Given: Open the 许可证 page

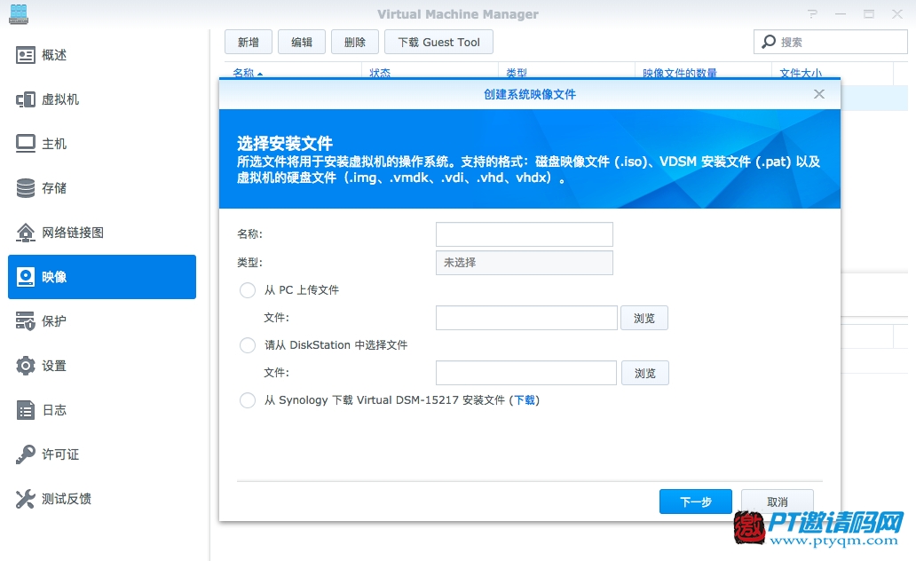Looking at the screenshot, I should coord(60,454).
